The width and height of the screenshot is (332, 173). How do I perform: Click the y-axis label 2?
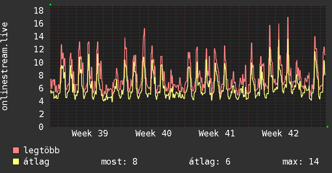[41, 114]
